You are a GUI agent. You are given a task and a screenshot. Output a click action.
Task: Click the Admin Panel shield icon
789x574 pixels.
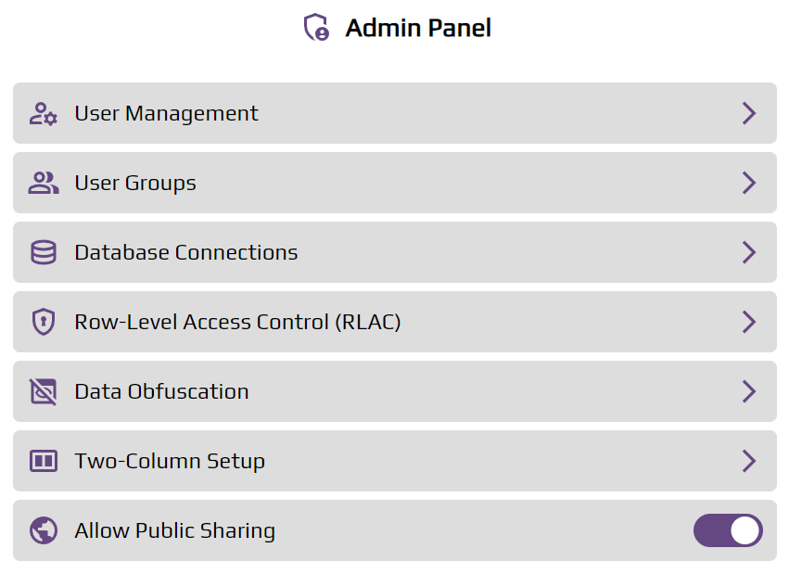coord(316,28)
